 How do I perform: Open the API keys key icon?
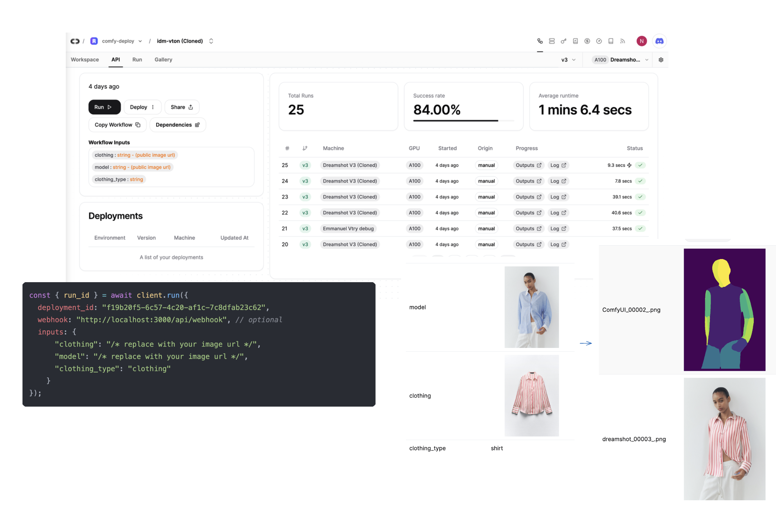click(x=563, y=41)
